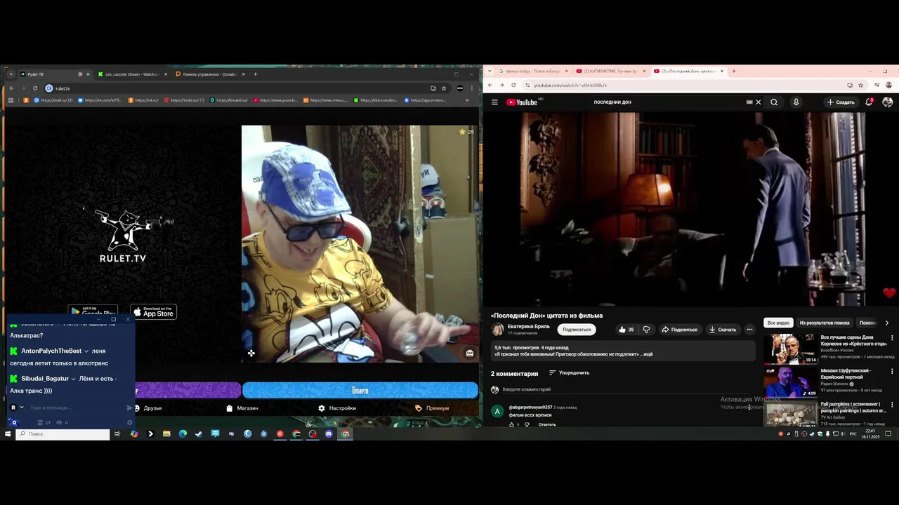Open Настройки on Rulet.tv
Screen dimensions: 899x505
click(337, 408)
